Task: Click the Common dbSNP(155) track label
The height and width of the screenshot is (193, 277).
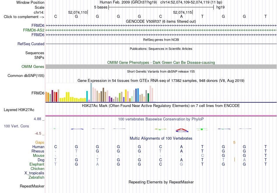Action: (26, 76)
